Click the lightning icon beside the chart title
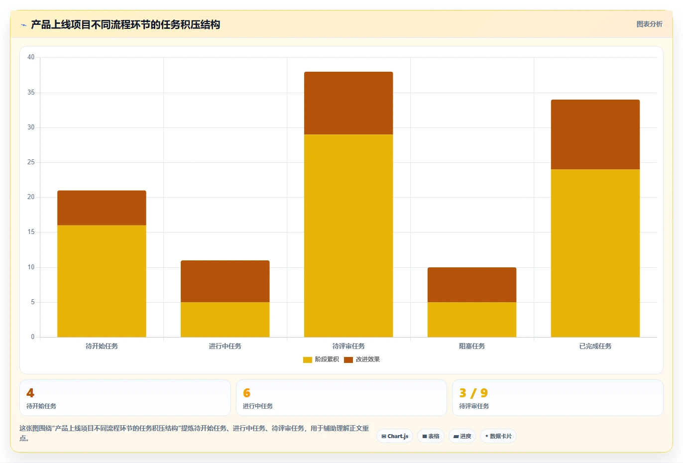This screenshot has width=683, height=463. tap(23, 25)
